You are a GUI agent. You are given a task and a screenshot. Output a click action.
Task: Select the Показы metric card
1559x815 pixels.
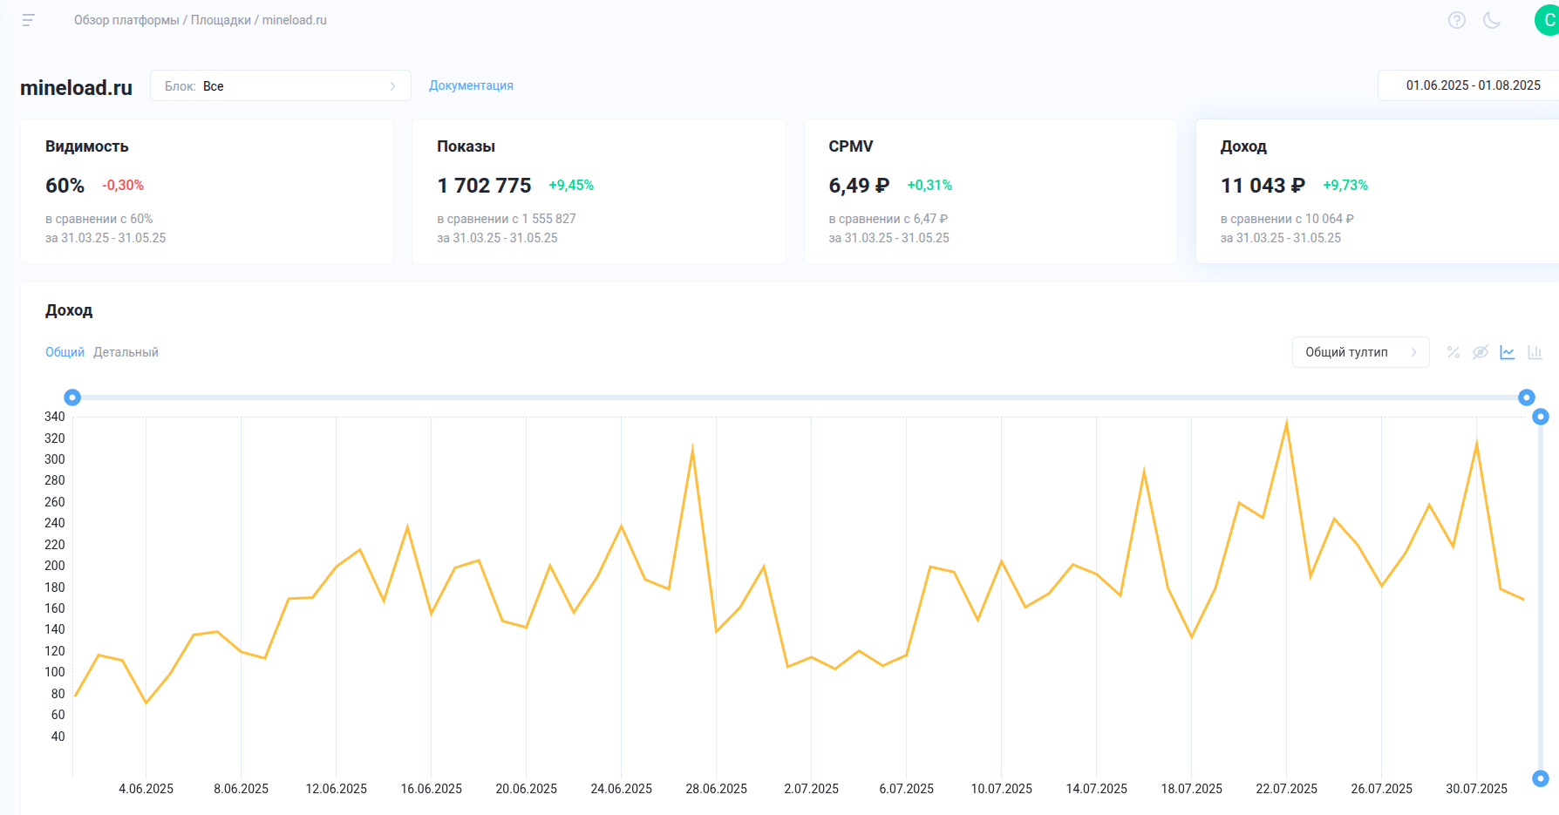[598, 191]
